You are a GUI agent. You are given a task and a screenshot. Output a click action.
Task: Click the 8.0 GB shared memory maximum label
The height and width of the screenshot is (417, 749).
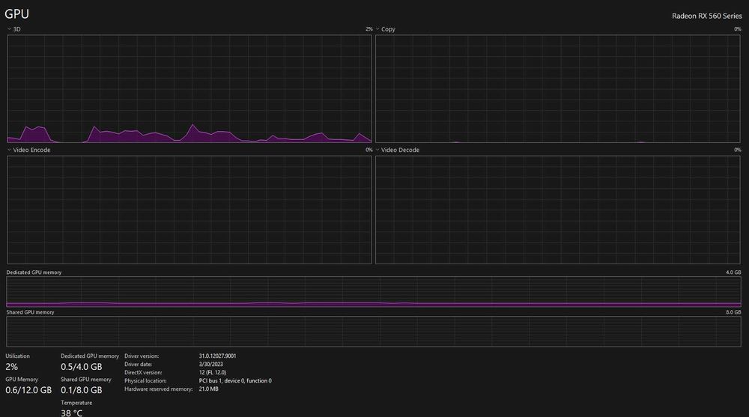click(733, 312)
